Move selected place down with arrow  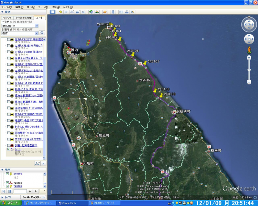36,191
